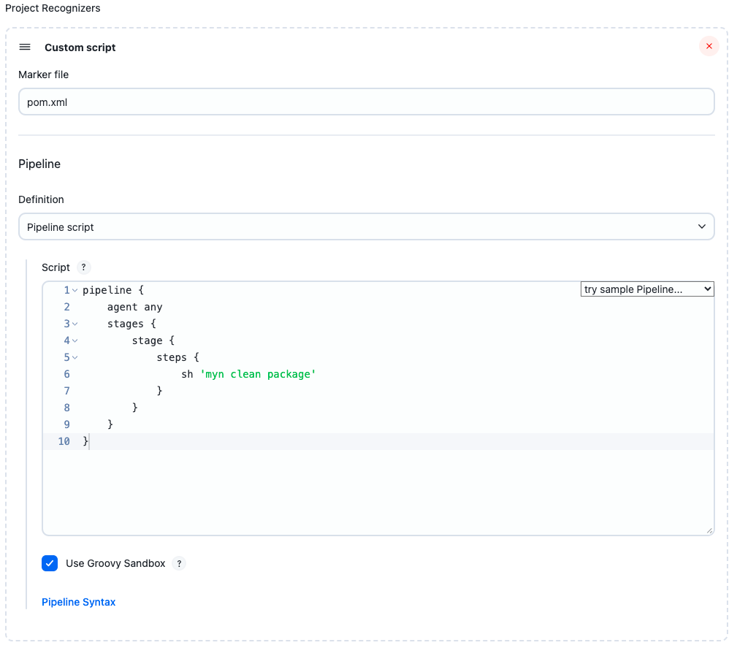Click the help icon beside Use Groovy Sandbox
737x648 pixels.
tap(179, 563)
